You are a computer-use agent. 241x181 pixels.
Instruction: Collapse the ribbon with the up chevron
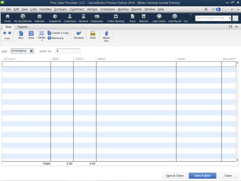[236, 27]
